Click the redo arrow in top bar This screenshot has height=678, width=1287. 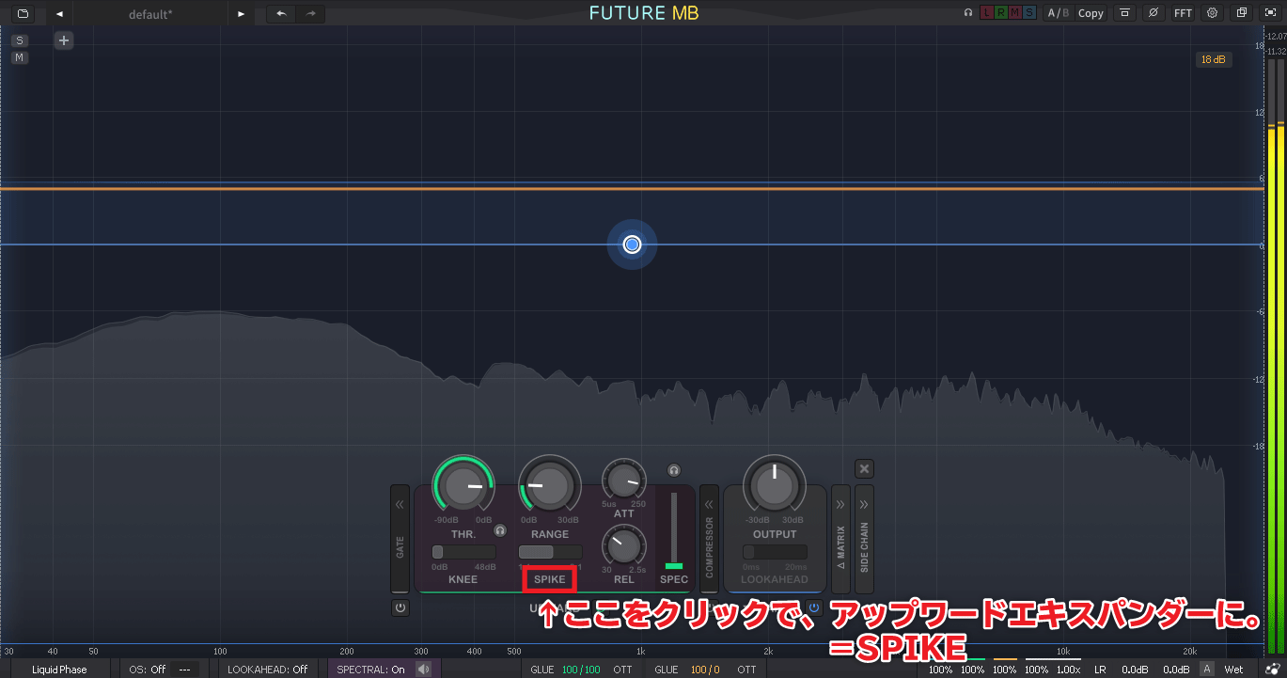coord(310,13)
